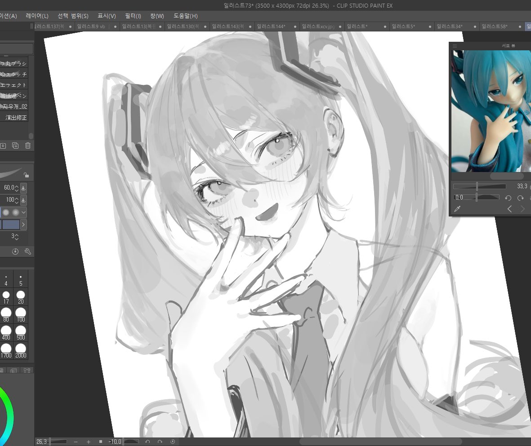Click the color wheel hue ring
This screenshot has width=531, height=446.
(x=9, y=415)
